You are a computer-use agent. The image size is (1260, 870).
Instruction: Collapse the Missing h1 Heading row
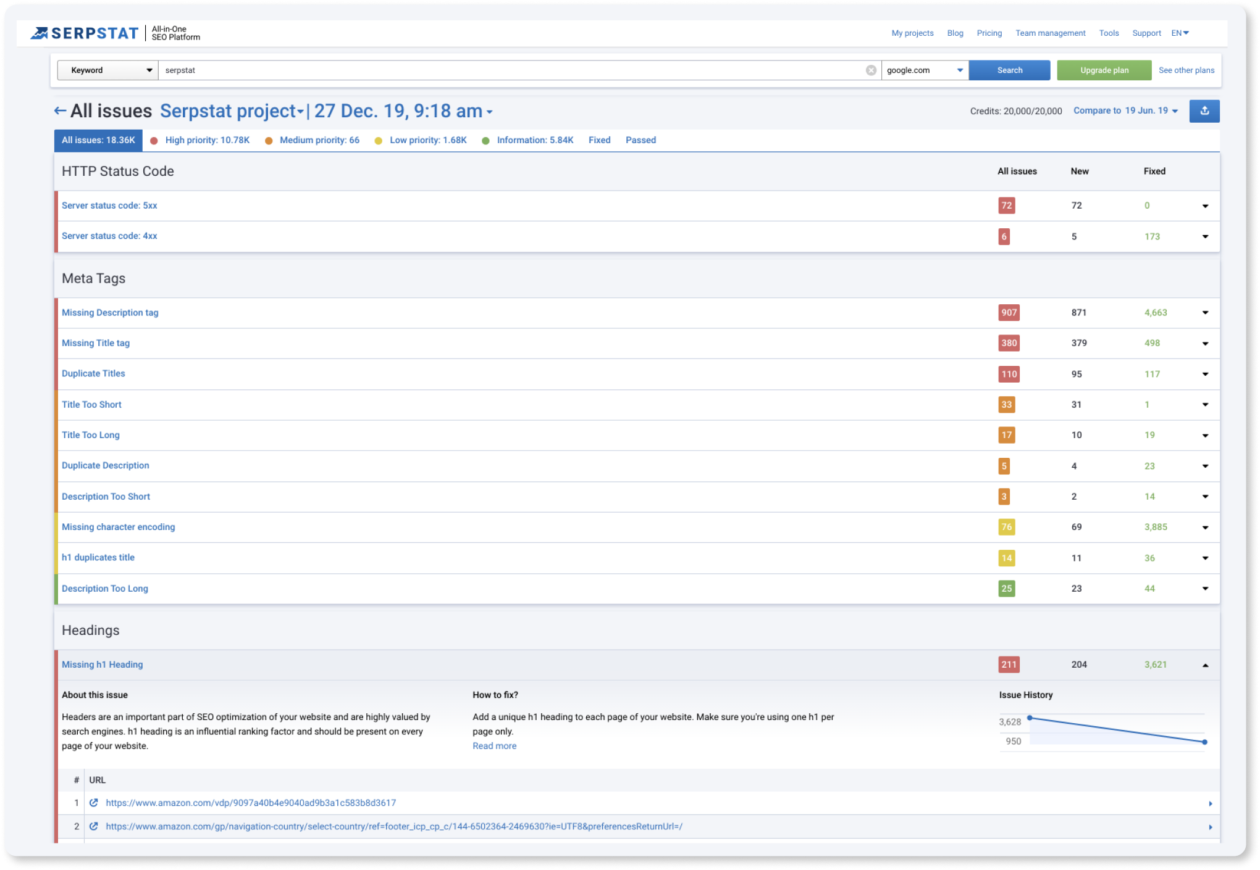click(x=1205, y=665)
